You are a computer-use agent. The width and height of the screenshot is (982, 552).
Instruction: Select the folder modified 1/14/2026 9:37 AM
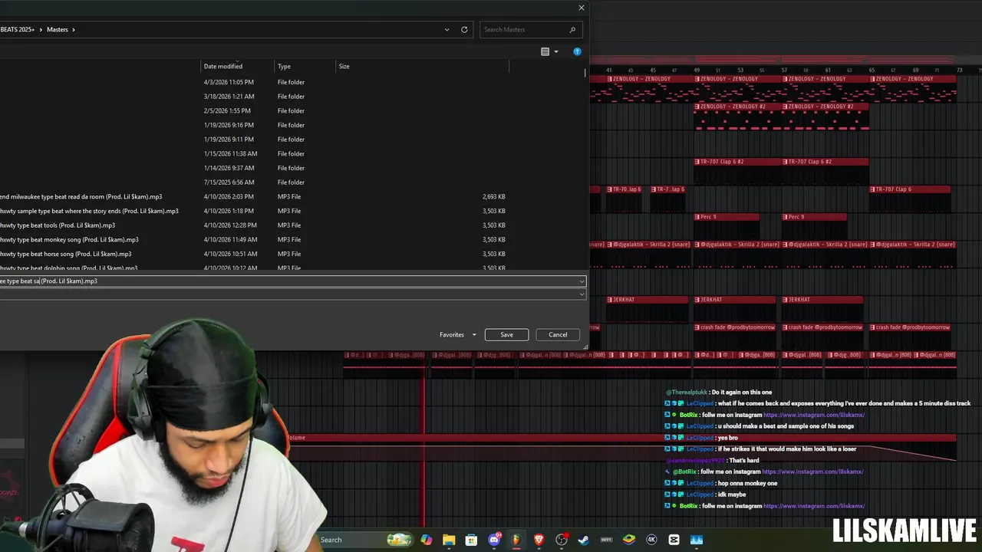[x=254, y=168]
